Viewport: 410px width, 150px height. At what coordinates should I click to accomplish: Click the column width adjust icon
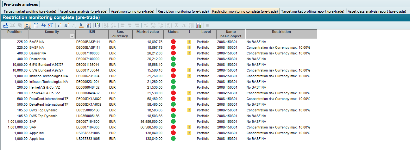point(36,25)
